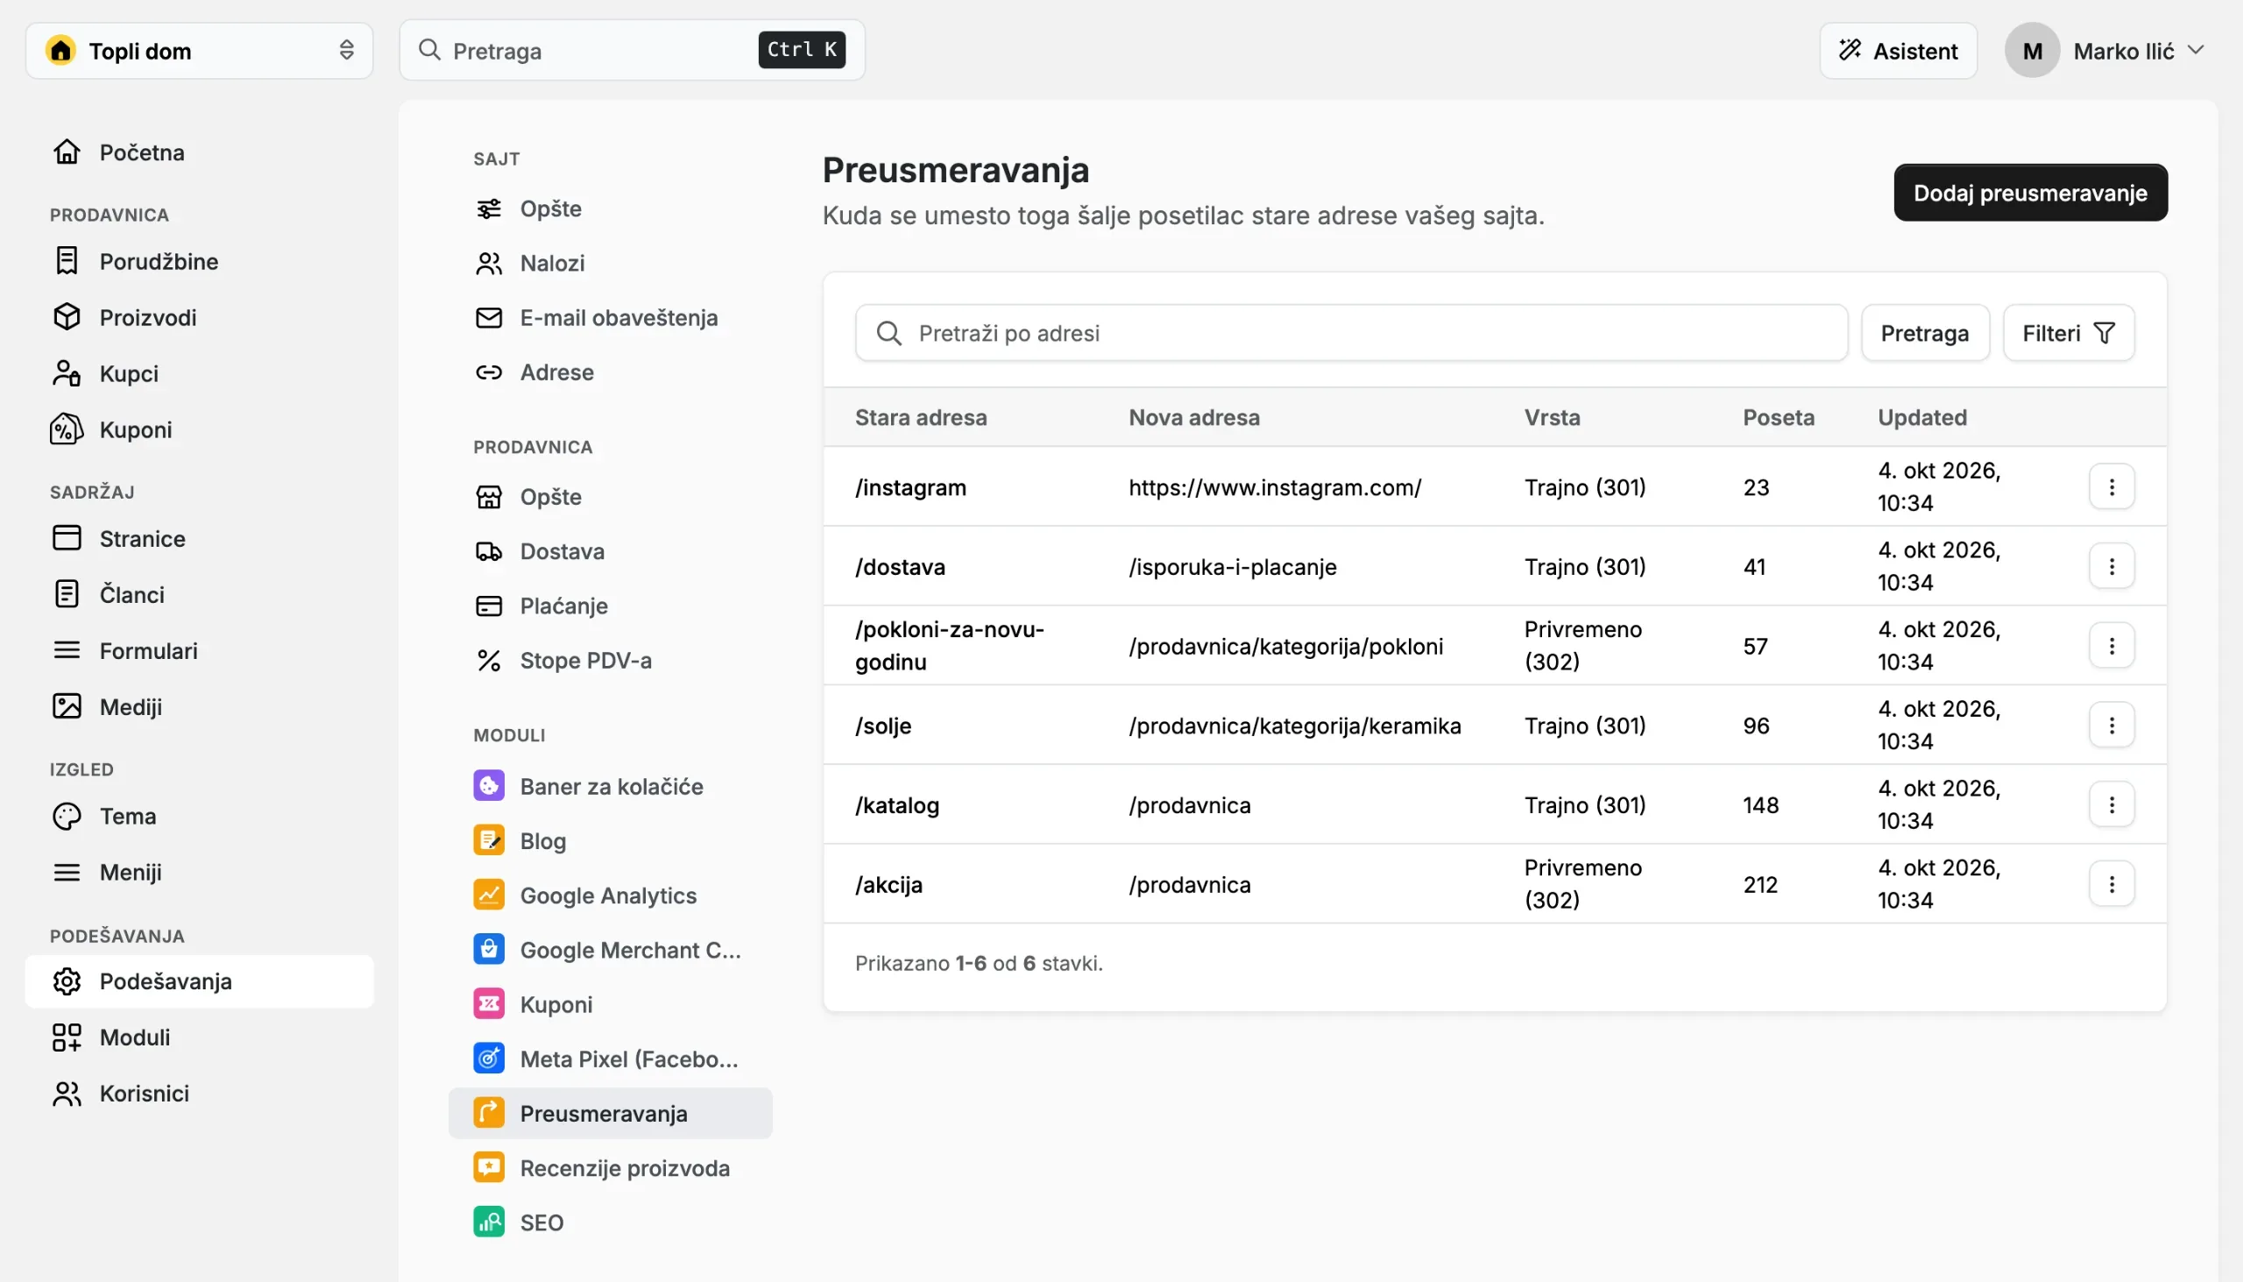Click the Pretraži po adresi field
The width and height of the screenshot is (2243, 1282).
(1350, 333)
